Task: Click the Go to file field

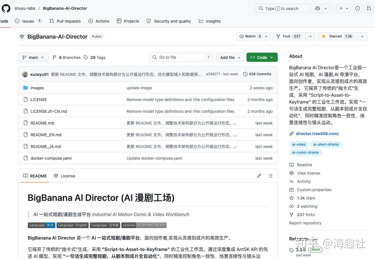Action: coord(182,57)
